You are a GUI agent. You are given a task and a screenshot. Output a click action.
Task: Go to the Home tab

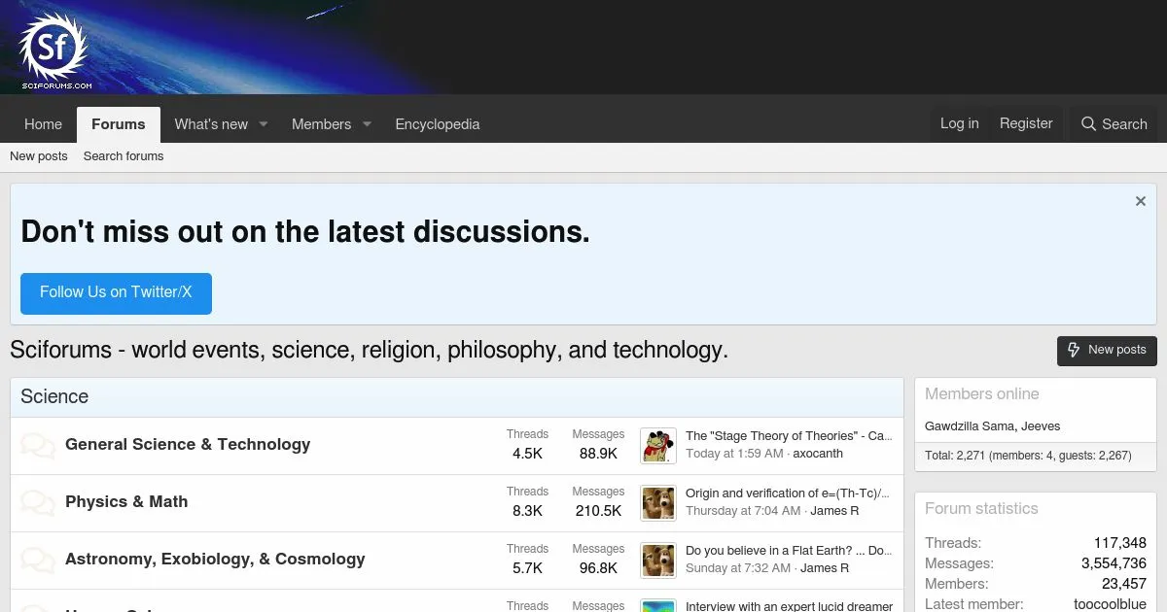43,124
